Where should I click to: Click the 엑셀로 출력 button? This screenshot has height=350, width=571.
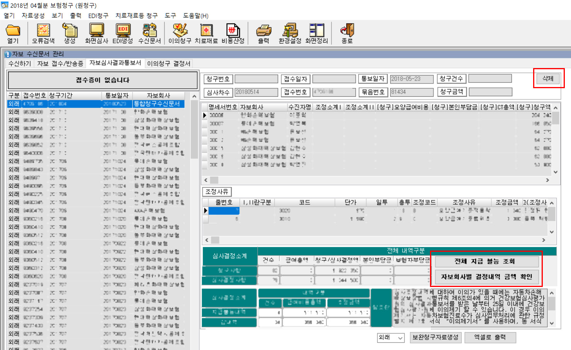(490, 337)
